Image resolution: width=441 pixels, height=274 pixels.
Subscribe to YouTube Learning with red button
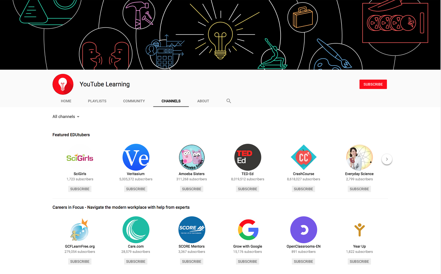[373, 84]
